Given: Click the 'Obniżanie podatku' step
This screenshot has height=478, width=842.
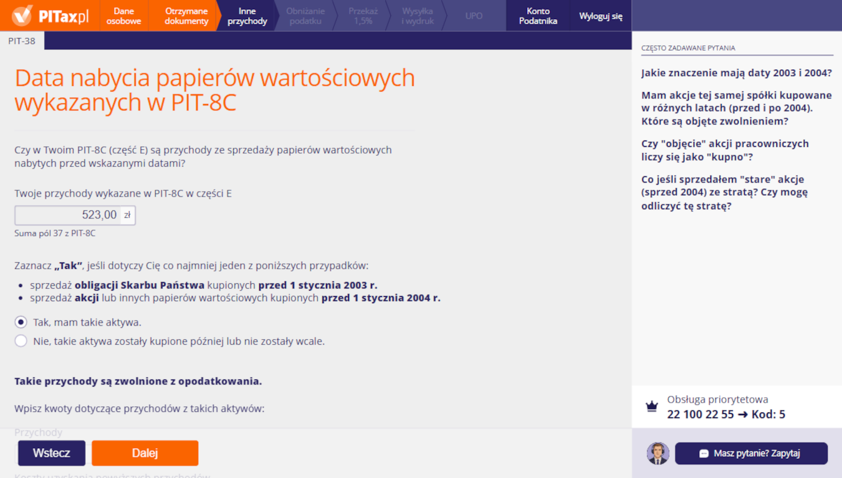Looking at the screenshot, I should coord(305,16).
